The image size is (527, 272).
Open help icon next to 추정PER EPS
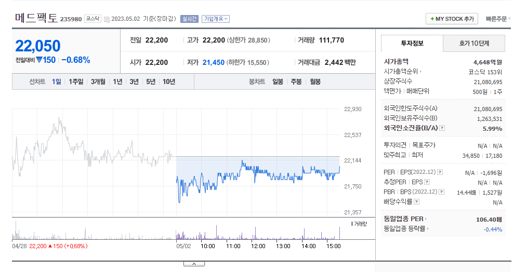[x=427, y=182]
